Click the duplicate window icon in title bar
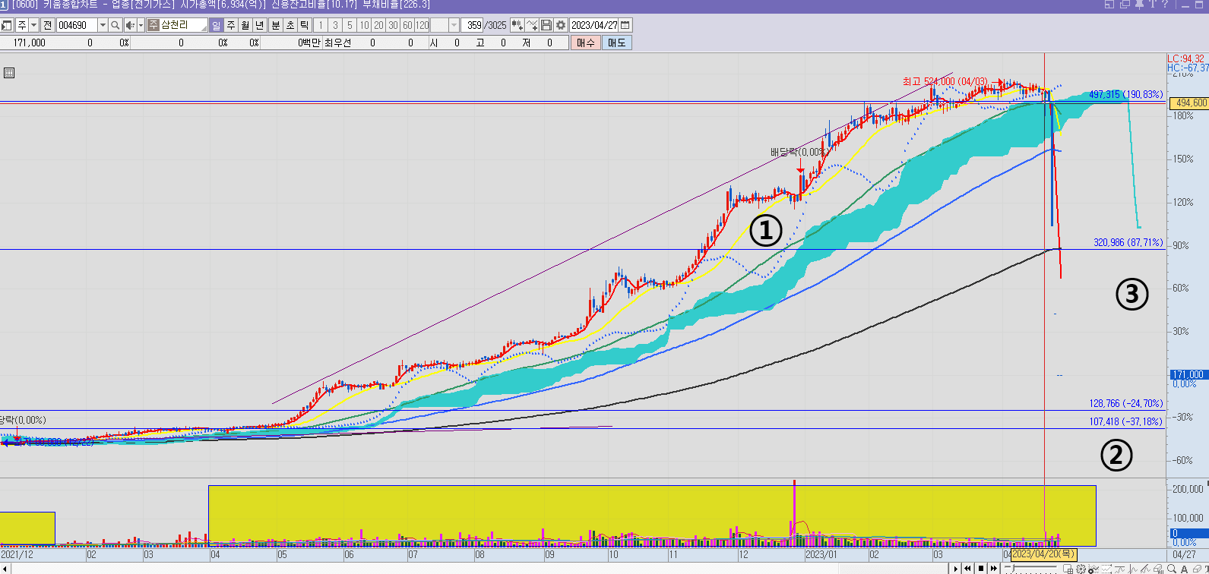The image size is (1209, 574). [1125, 5]
